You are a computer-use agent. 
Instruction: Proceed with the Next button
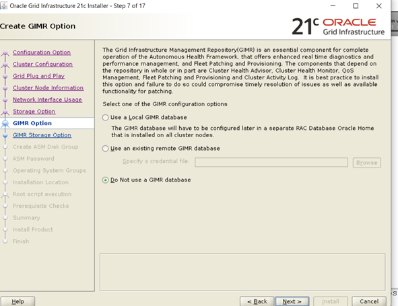pyautogui.click(x=292, y=301)
